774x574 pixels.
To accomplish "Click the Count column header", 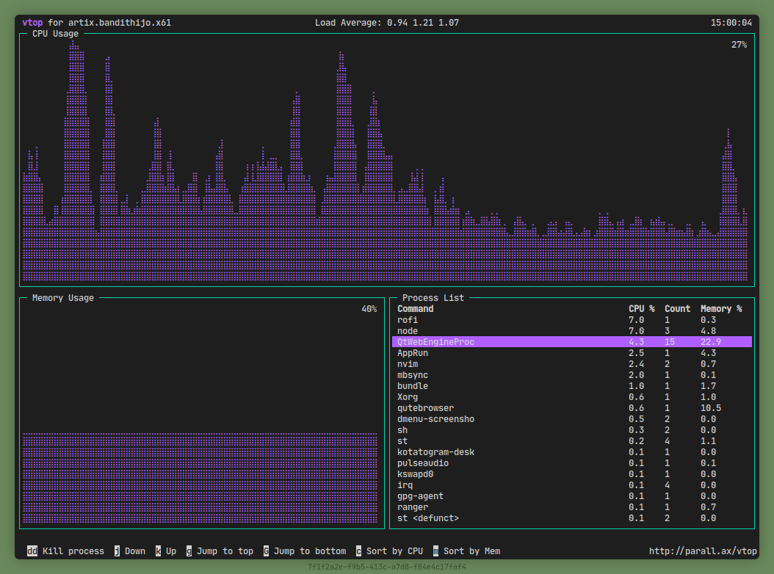I will (x=678, y=308).
